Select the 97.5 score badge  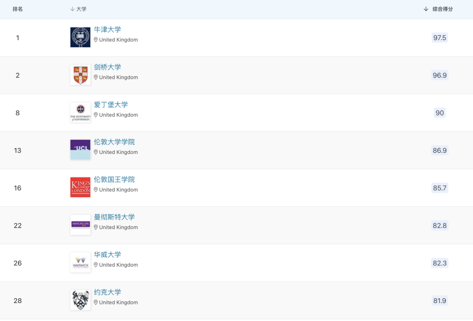click(440, 38)
